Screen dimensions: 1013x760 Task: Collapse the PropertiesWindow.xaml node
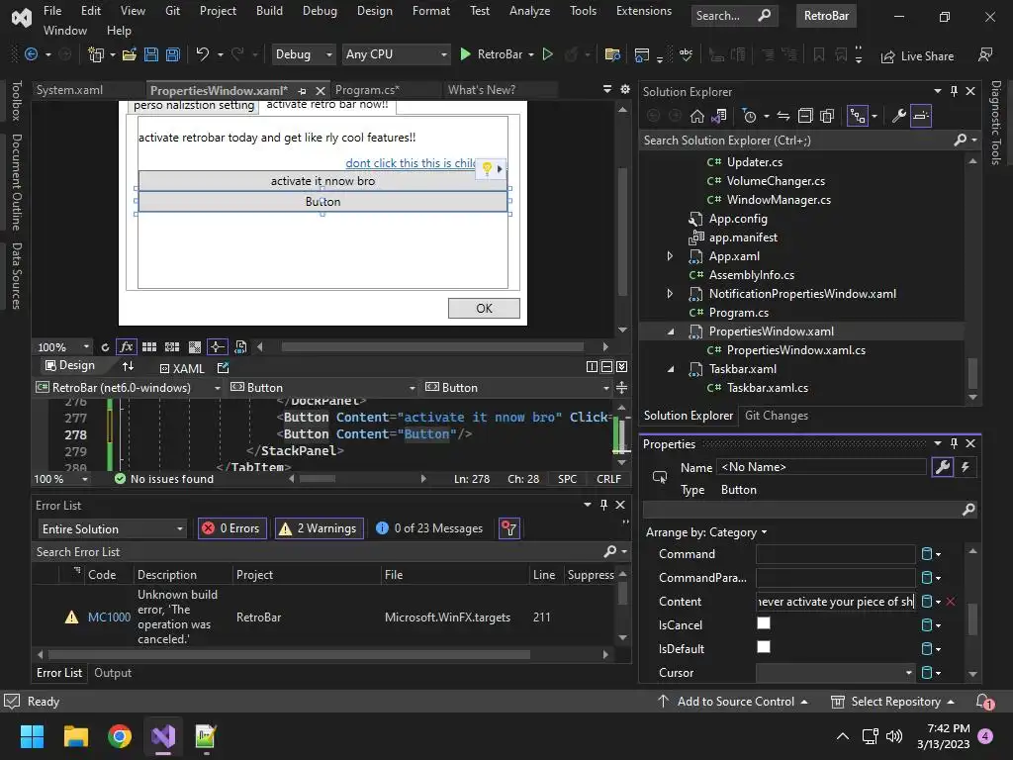pyautogui.click(x=670, y=332)
